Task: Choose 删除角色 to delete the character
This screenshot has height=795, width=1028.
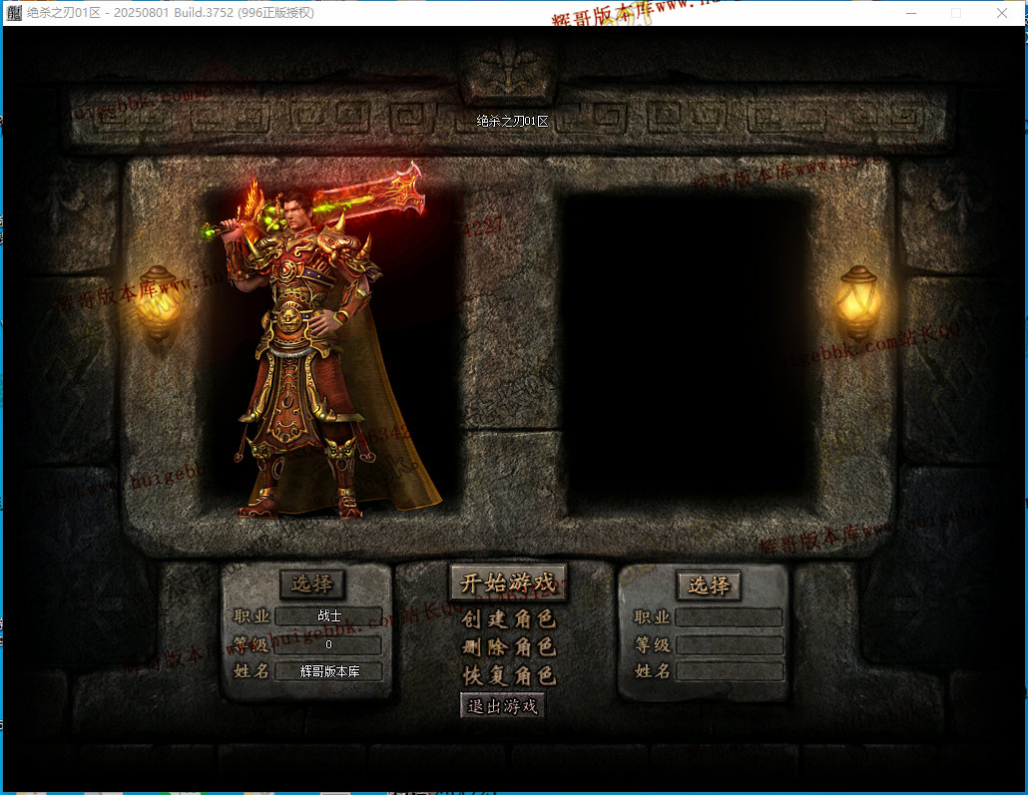Action: tap(508, 647)
